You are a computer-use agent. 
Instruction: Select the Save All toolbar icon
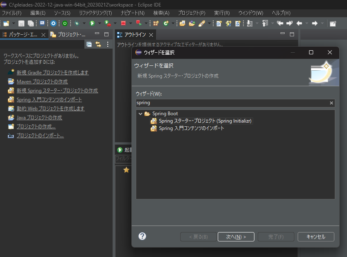point(30,23)
